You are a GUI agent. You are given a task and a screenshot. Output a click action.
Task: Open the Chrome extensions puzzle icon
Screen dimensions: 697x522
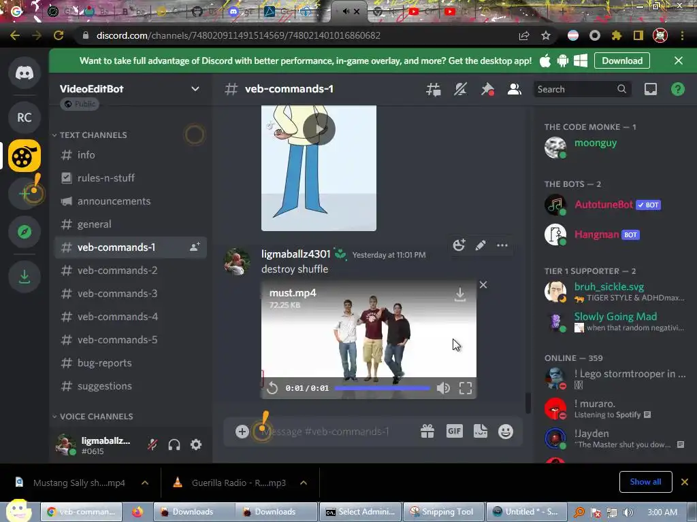click(617, 35)
